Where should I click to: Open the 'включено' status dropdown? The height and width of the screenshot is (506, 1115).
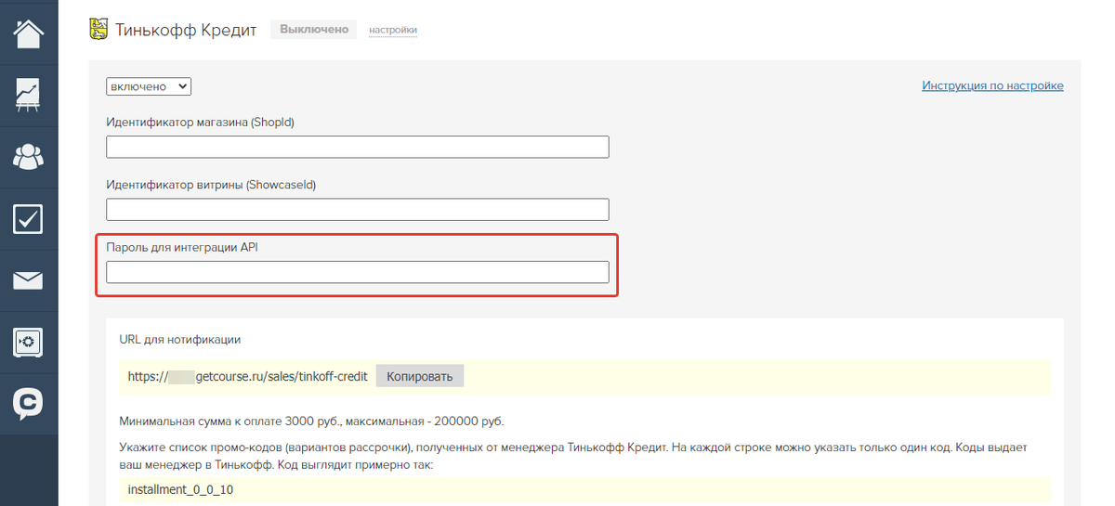[149, 86]
